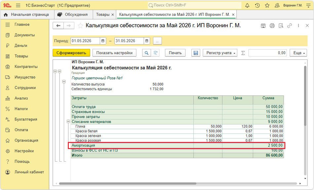
Task: Open service settings menu at top right
Action: point(308,5)
